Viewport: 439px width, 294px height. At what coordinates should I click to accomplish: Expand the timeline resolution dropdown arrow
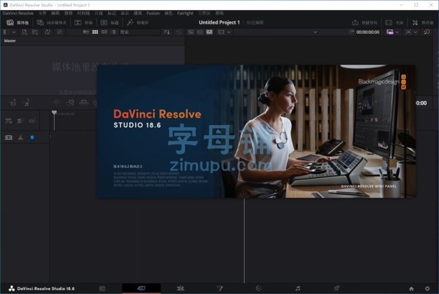tap(397, 32)
